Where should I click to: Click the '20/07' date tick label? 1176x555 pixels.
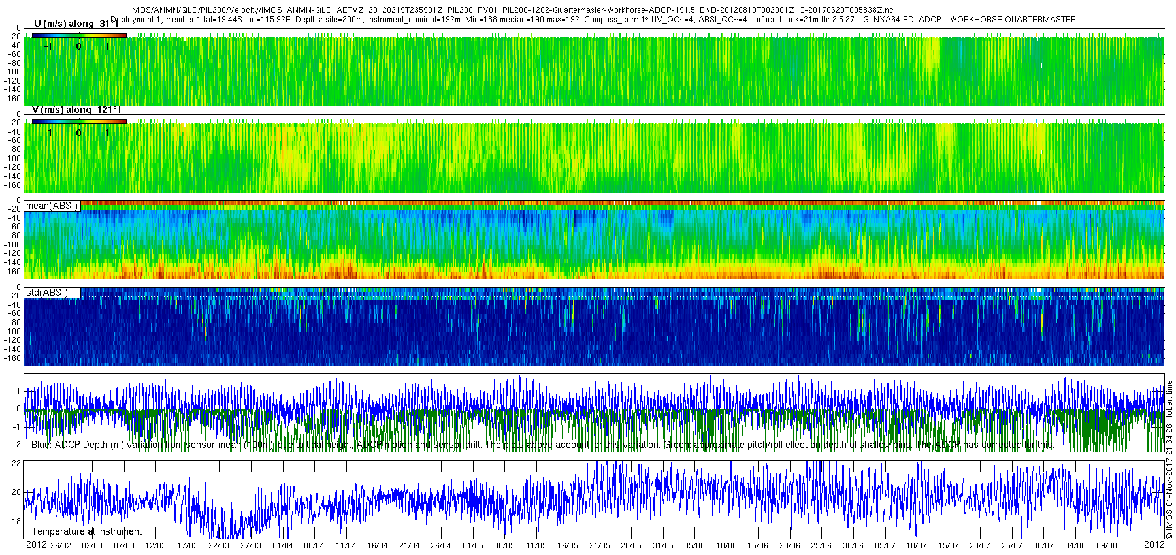[980, 546]
